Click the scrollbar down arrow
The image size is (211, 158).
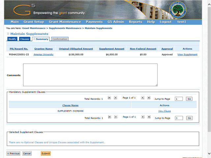[209, 153]
